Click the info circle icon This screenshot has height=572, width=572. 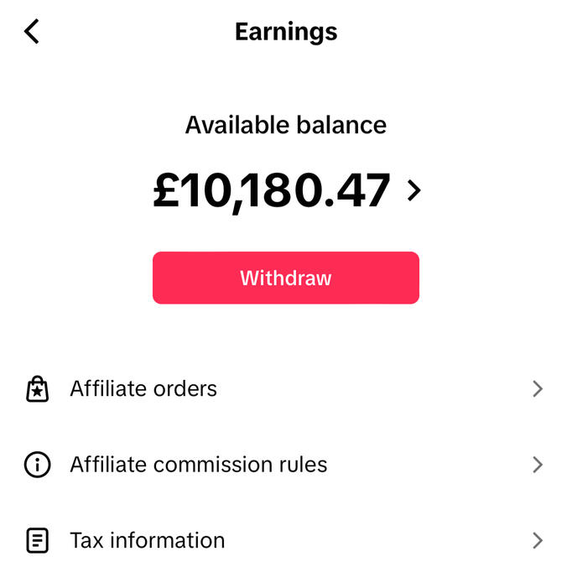click(x=38, y=465)
